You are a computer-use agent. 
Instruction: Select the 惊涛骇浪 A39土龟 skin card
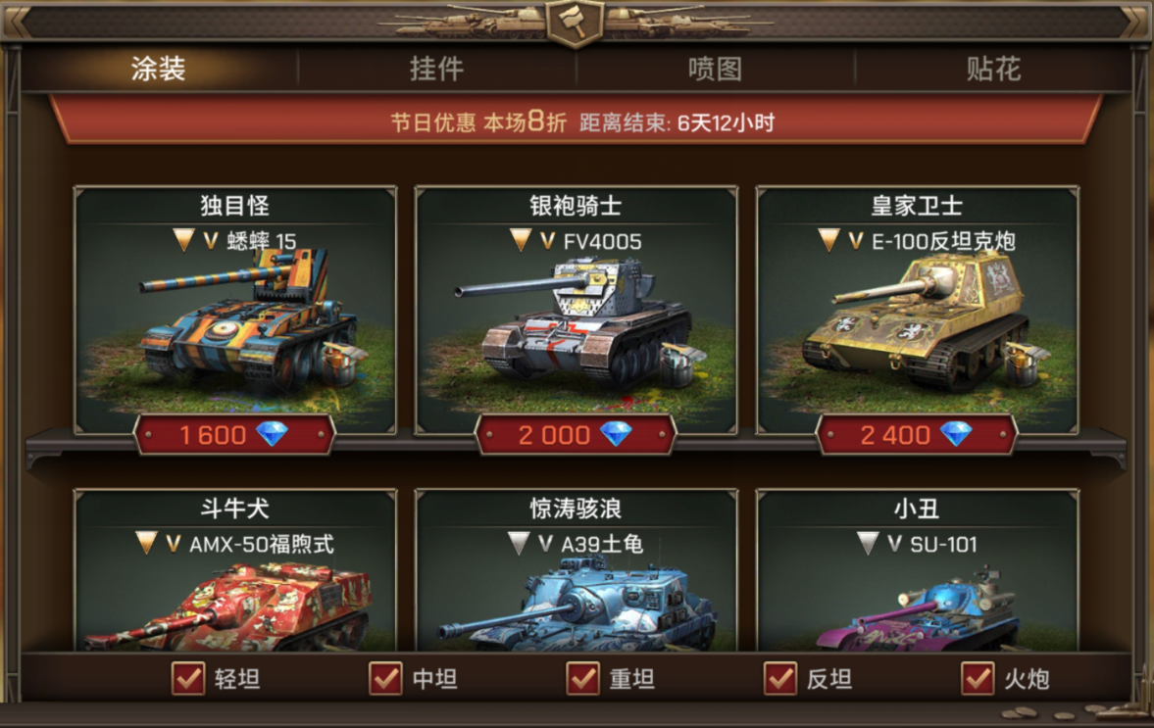tap(577, 570)
